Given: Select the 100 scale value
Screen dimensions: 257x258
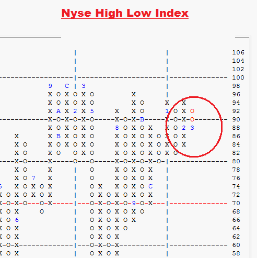Looking at the screenshot, I should coord(238,77).
